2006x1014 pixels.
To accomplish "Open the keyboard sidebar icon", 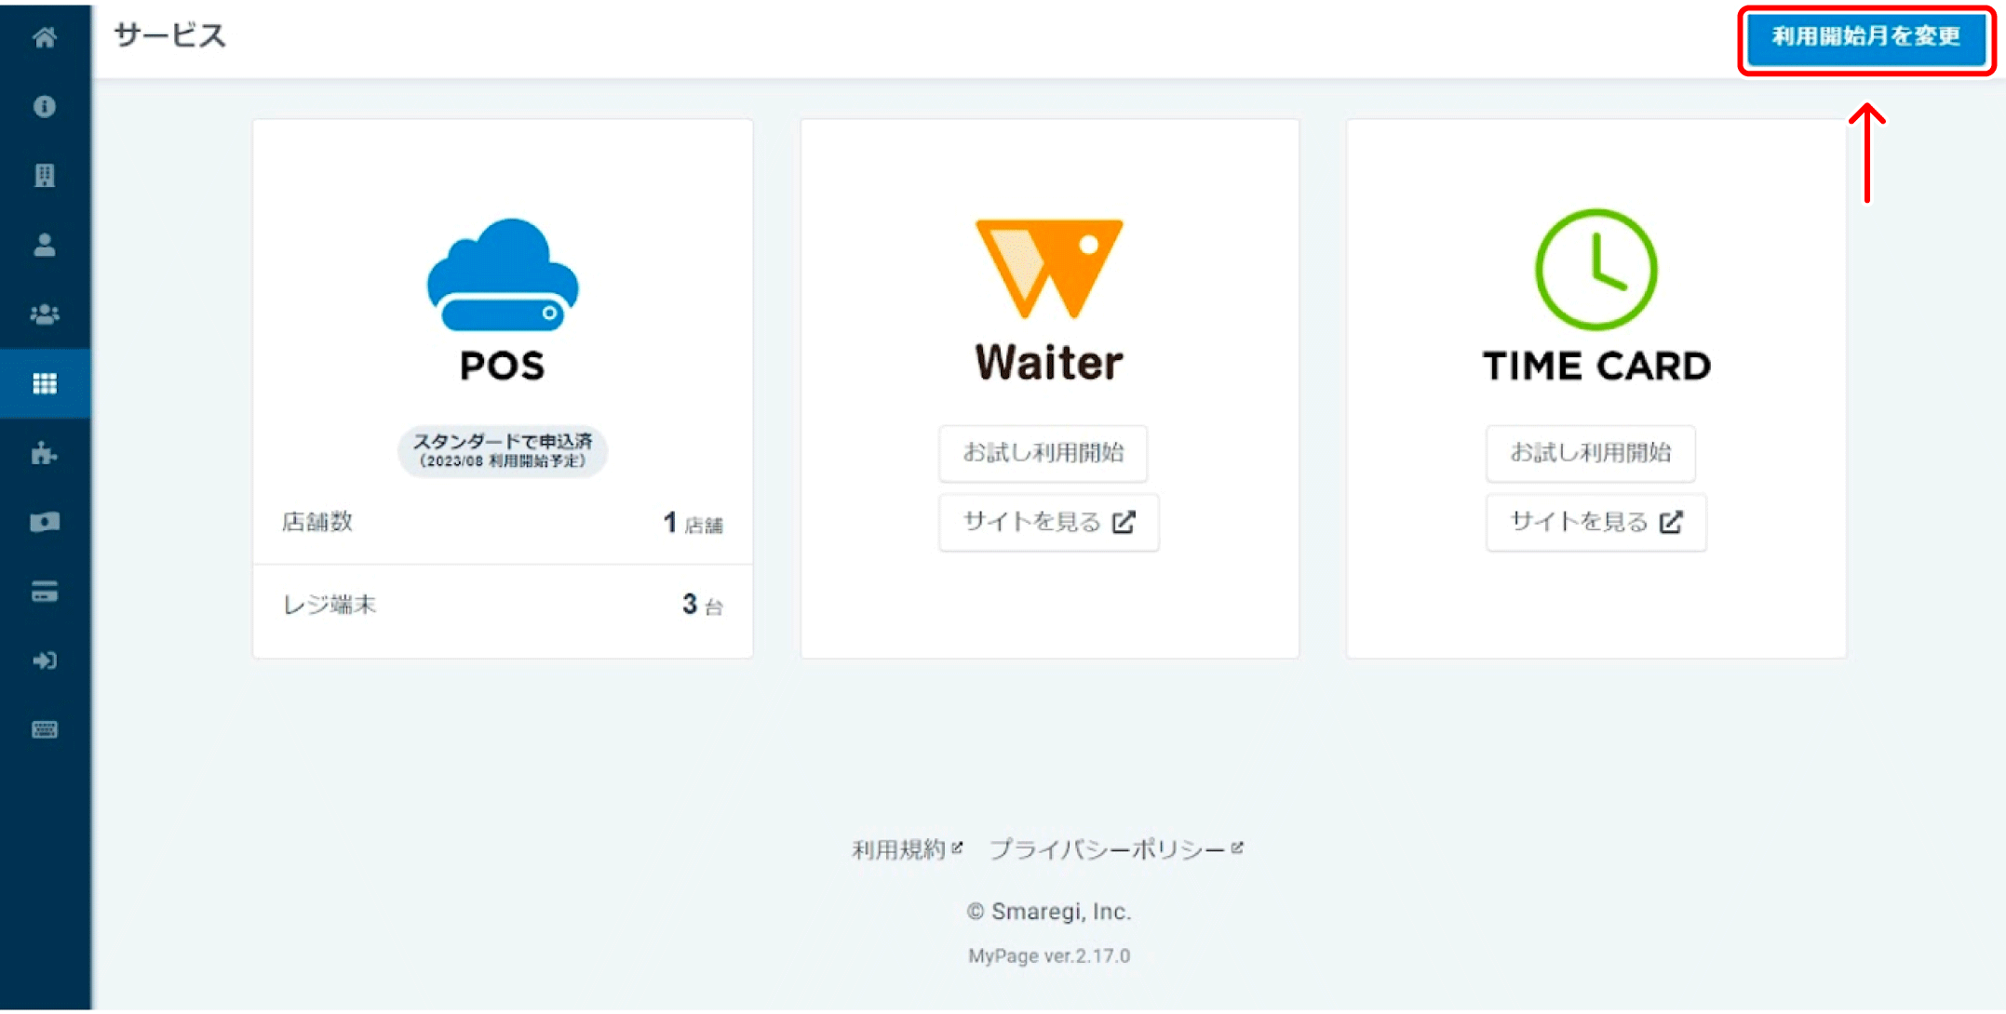I will click(x=45, y=729).
